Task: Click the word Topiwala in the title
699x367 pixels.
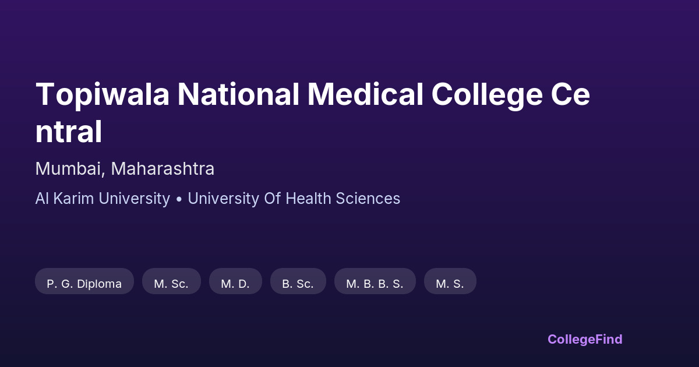Action: click(x=103, y=94)
